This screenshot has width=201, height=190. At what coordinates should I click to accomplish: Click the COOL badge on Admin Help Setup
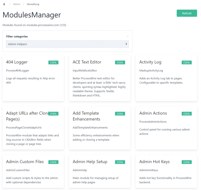[120, 162]
